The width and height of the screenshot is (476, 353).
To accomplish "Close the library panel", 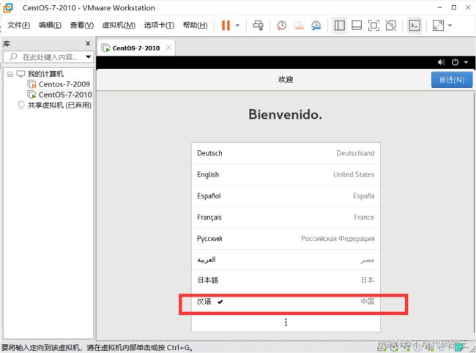I will point(88,44).
